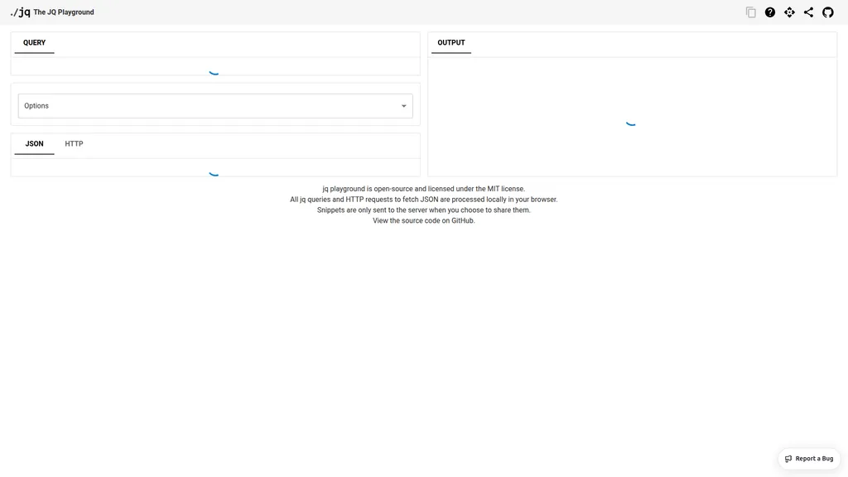Click the Options dropdown arrow
848x477 pixels.
click(403, 106)
